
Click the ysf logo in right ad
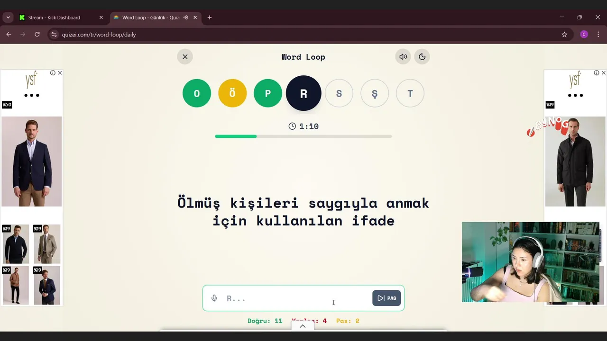coord(575,80)
